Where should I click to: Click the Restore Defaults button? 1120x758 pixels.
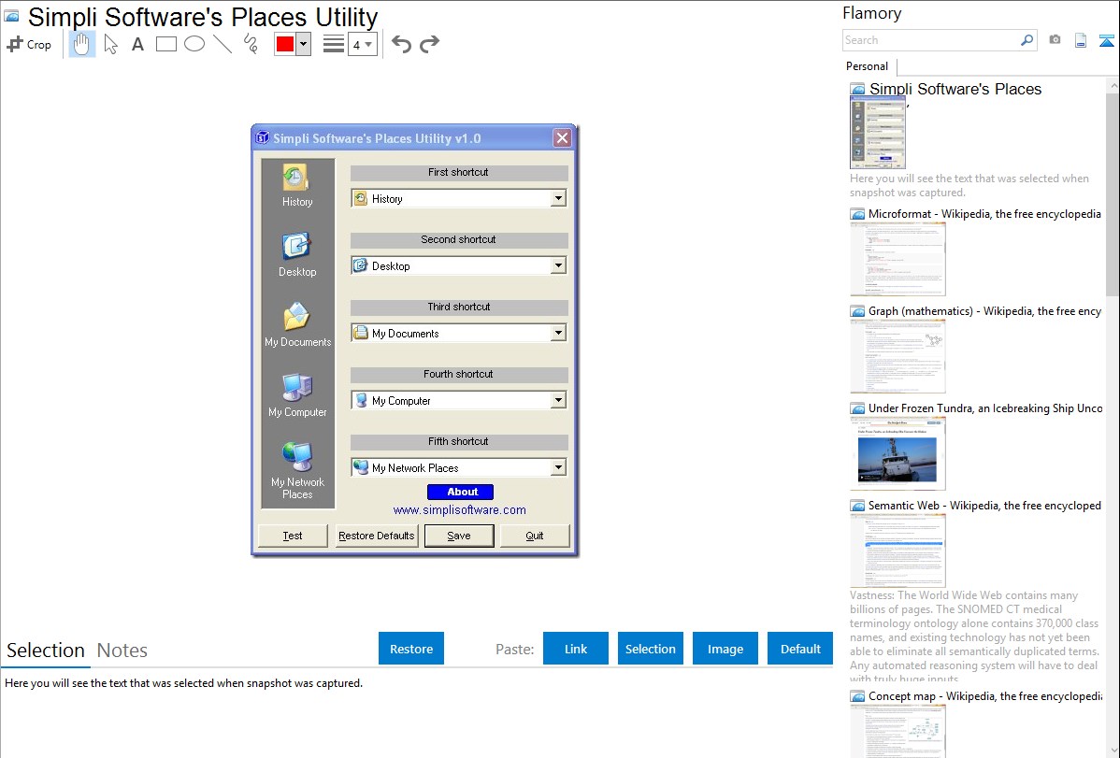pyautogui.click(x=377, y=536)
